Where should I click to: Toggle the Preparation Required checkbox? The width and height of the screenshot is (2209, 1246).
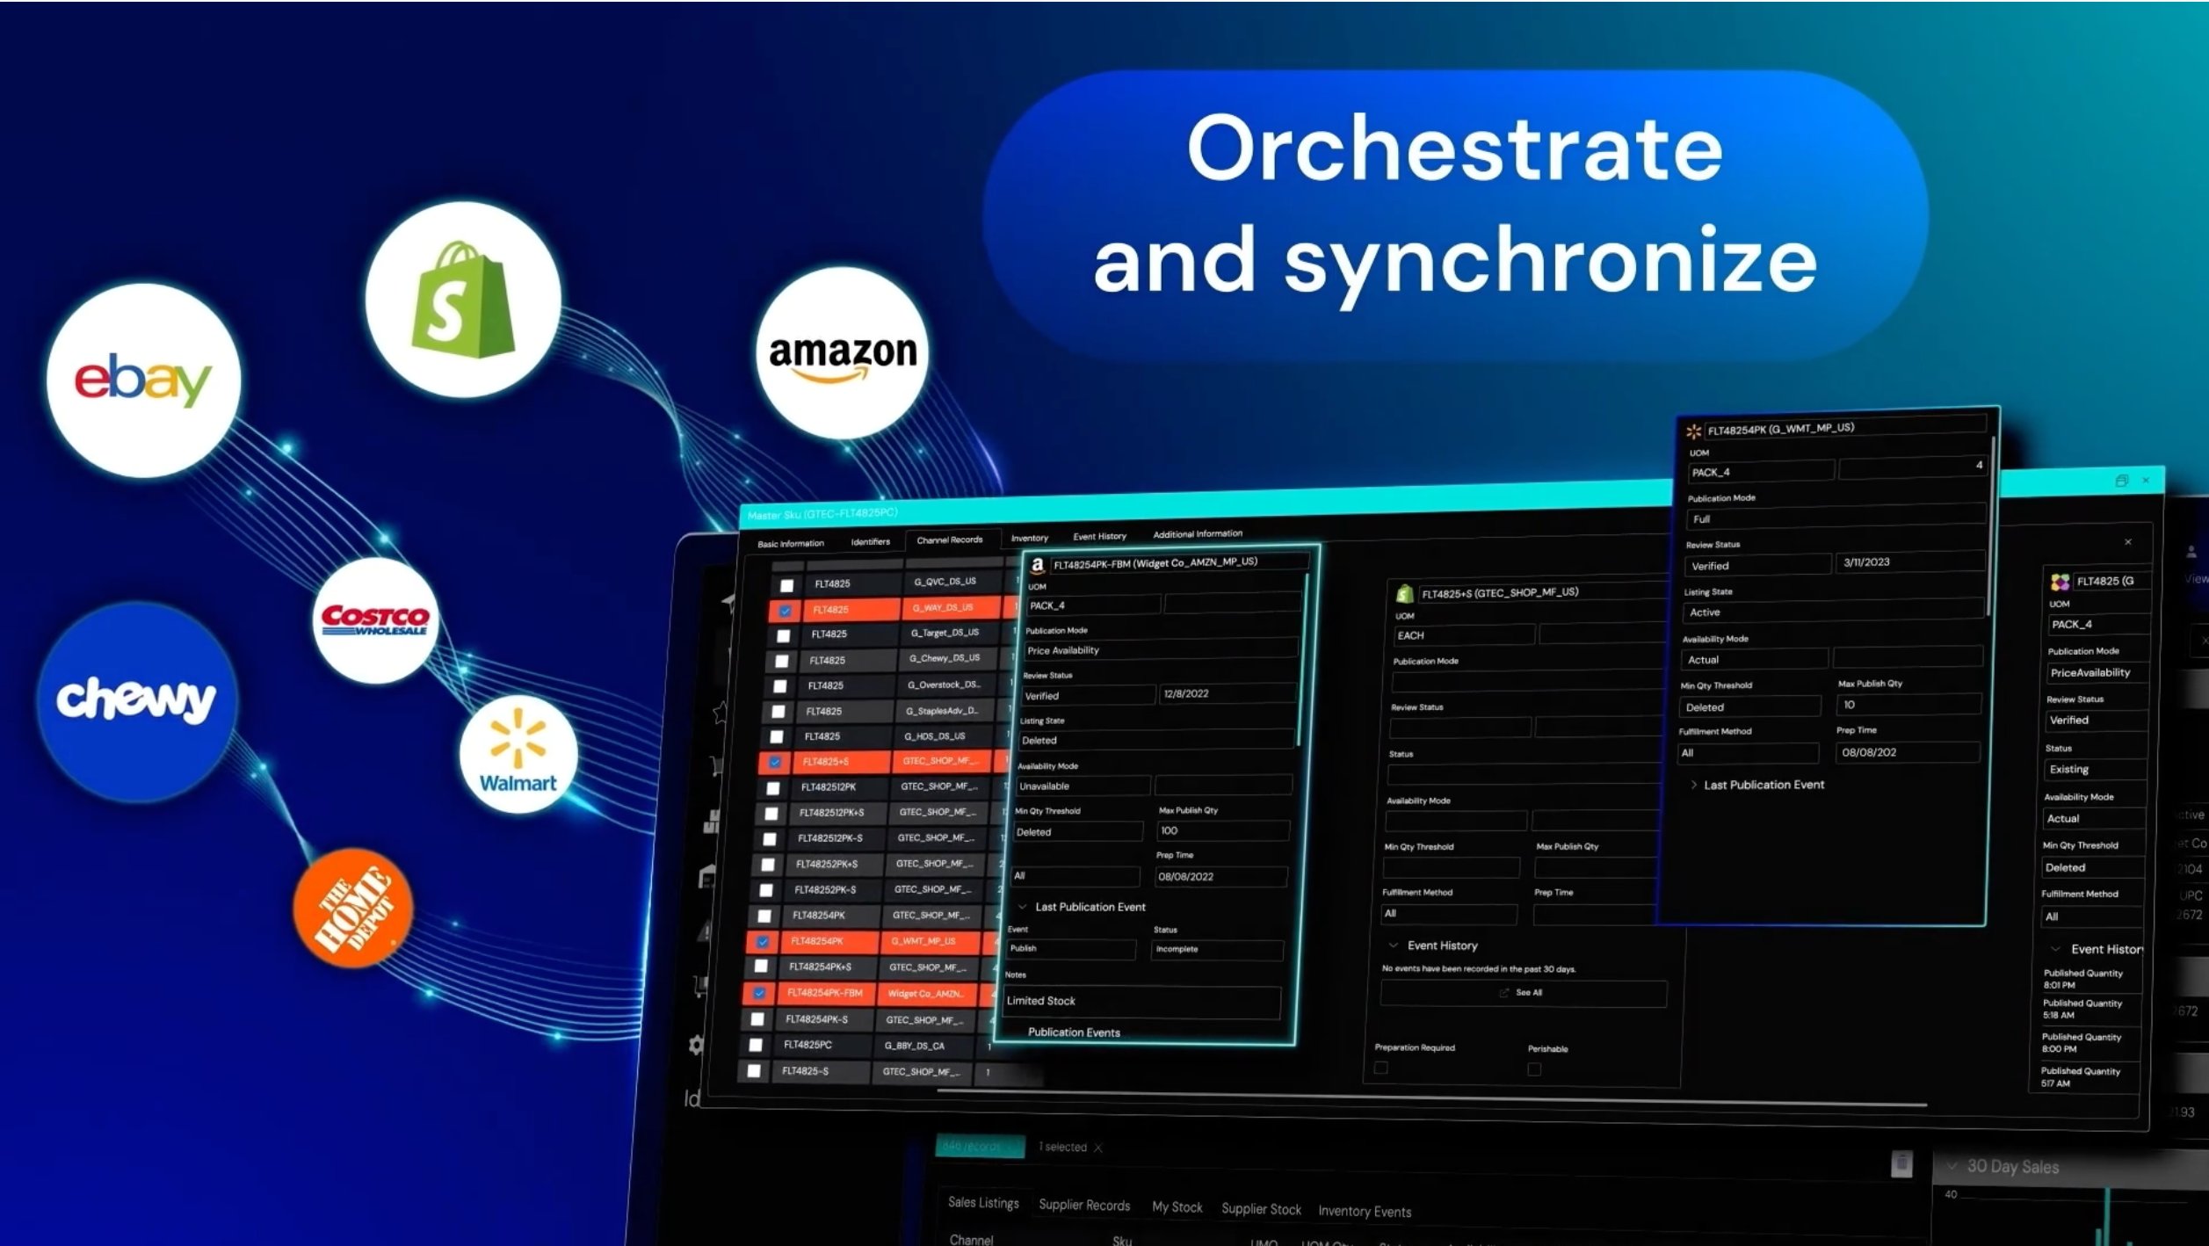point(1380,1068)
